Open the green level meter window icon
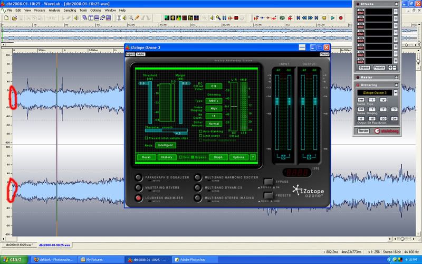 point(167,18)
